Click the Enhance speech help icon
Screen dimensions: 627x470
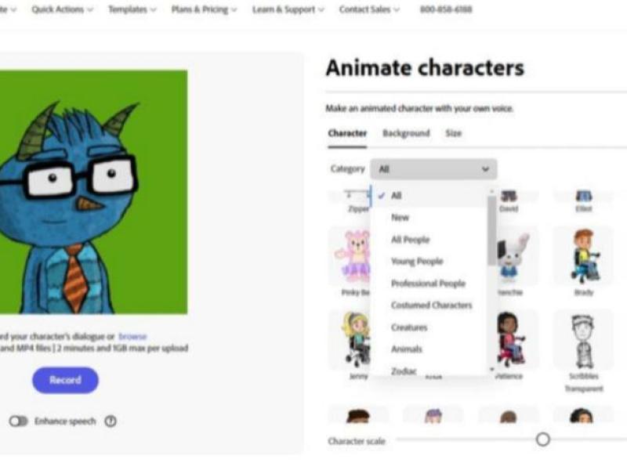click(111, 421)
